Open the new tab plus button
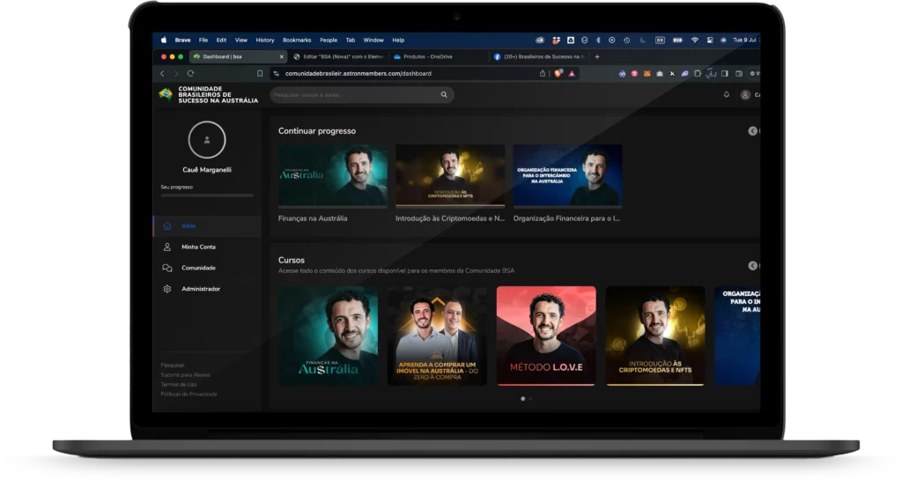Viewport: 902px width, 480px height. [597, 56]
